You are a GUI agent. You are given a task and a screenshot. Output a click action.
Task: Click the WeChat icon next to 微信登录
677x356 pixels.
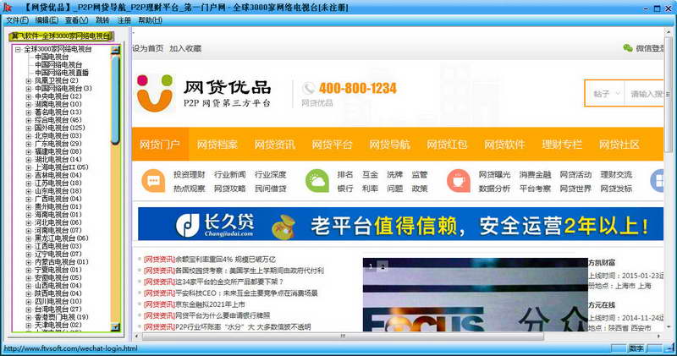(628, 48)
